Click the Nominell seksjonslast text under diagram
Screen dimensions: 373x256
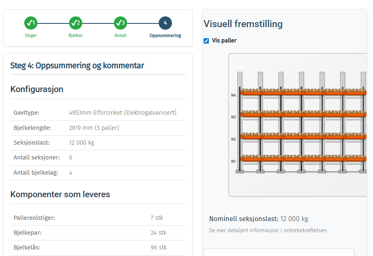[259, 219]
